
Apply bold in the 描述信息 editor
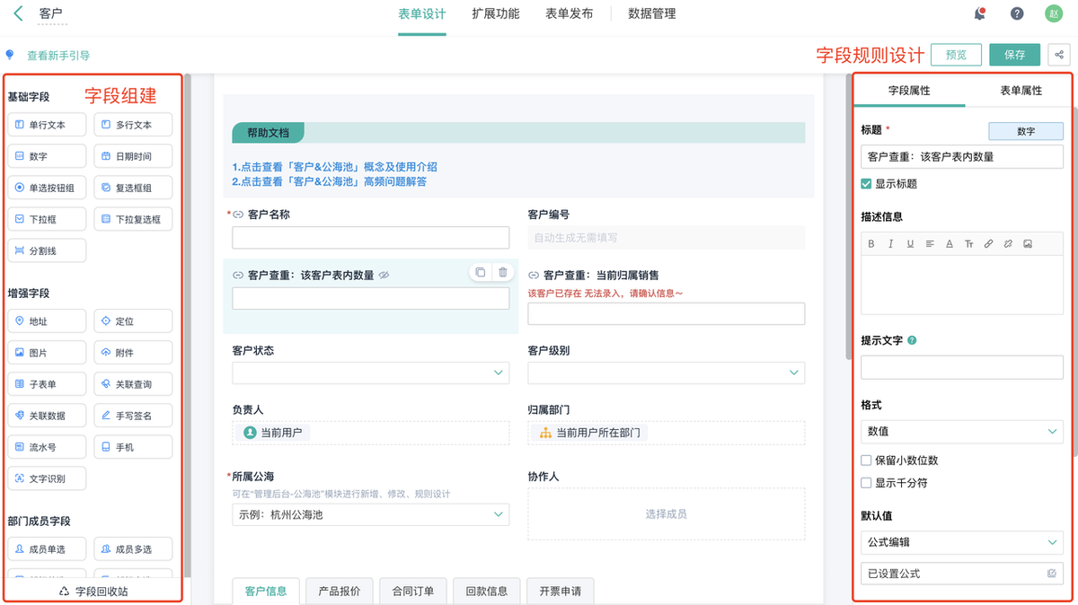[x=871, y=244]
